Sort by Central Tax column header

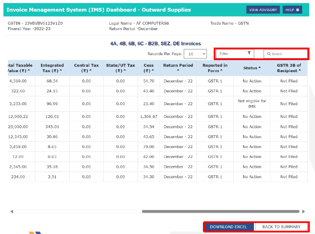click(x=86, y=68)
